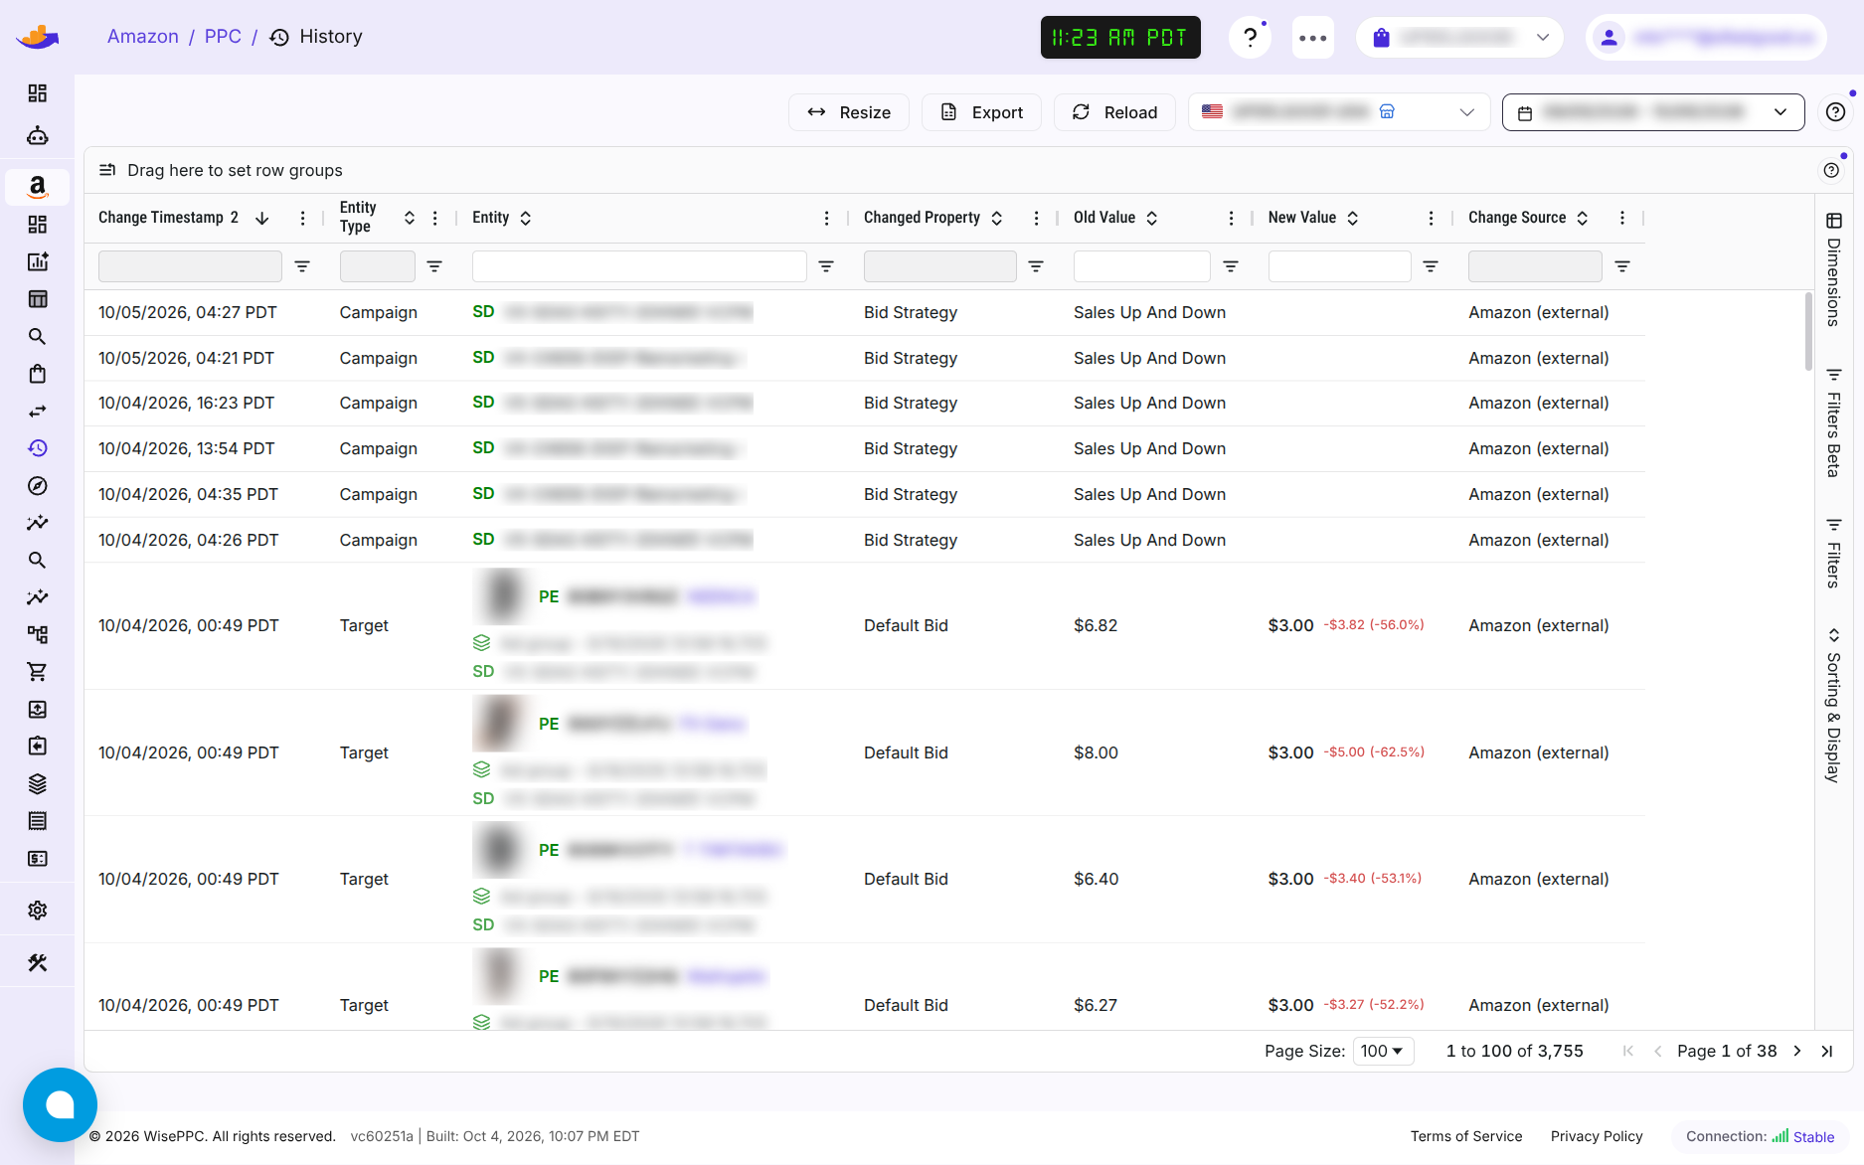Open the Page Size 100 dropdown
1864x1165 pixels.
1383,1052
